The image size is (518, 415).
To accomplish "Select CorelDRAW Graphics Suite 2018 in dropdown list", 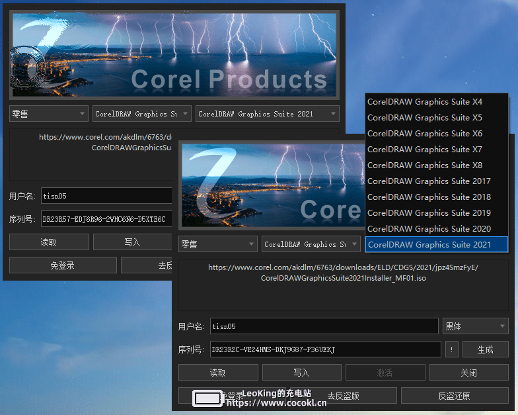I will point(436,197).
